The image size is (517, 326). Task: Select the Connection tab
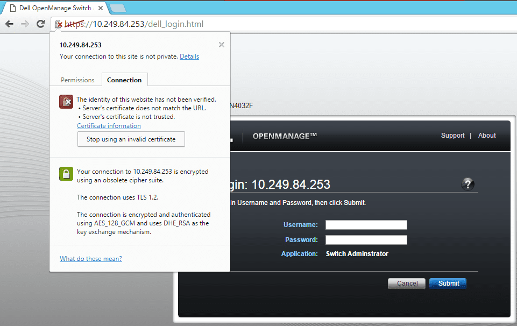[124, 80]
